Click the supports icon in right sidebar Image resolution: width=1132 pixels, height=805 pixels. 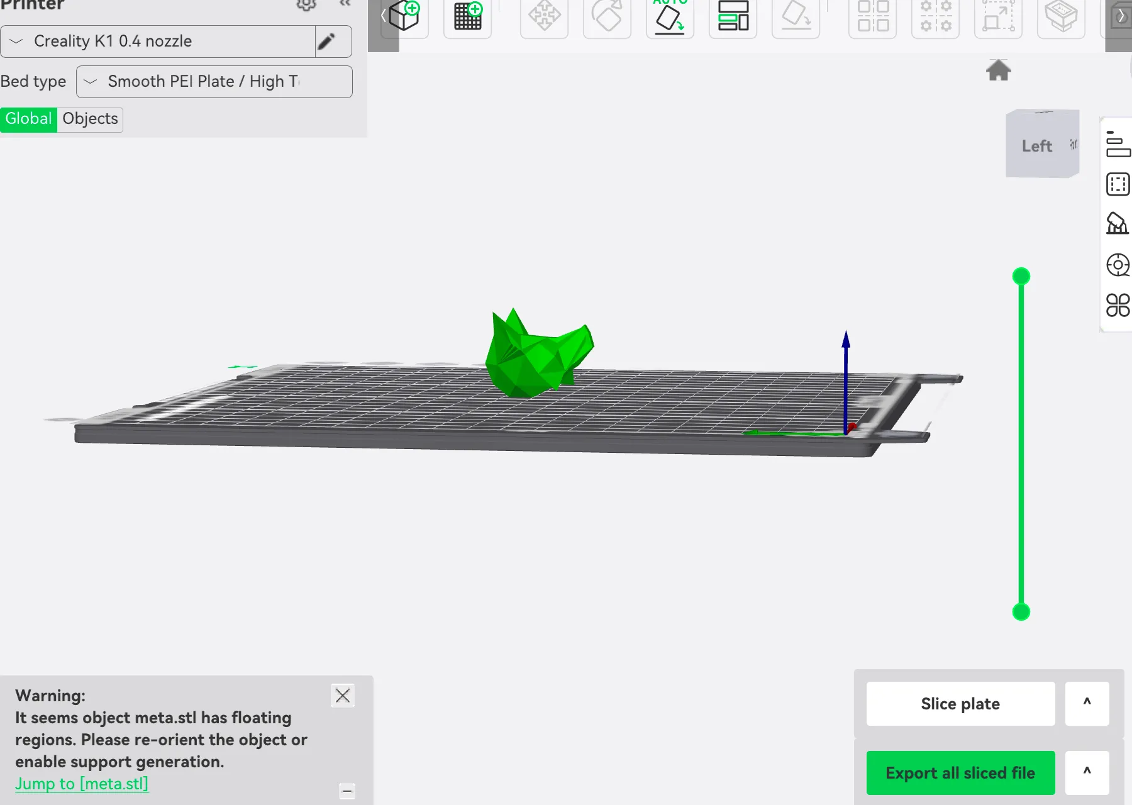[x=1118, y=223]
